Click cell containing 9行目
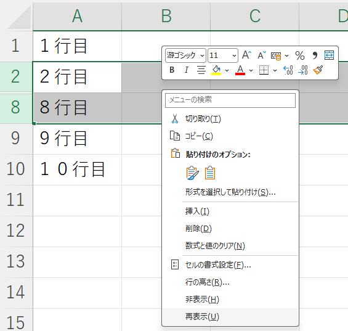The width and height of the screenshot is (348, 331). [x=77, y=139]
